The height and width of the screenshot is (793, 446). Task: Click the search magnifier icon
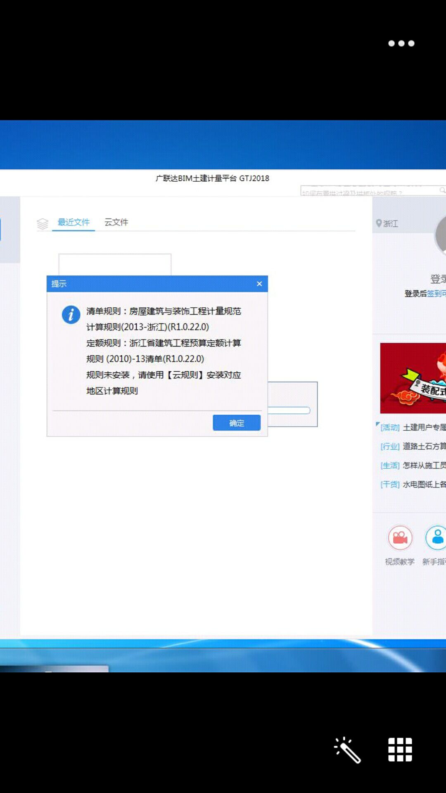[x=442, y=190]
